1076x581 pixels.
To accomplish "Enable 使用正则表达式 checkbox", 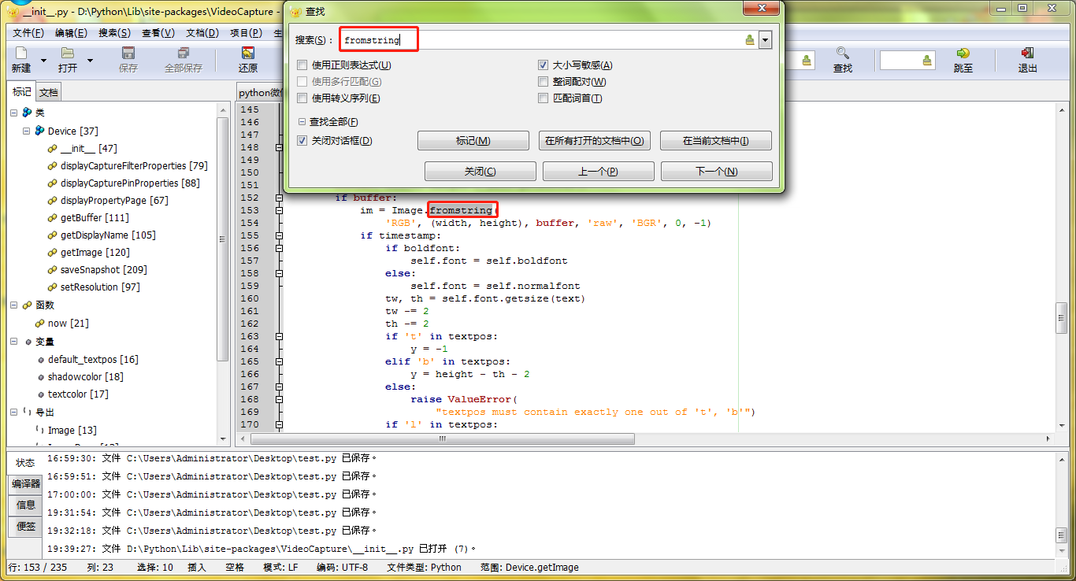I will (x=302, y=65).
